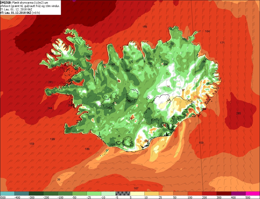Click the light teal legend swatch between -500 and -400

coord(7,194)
